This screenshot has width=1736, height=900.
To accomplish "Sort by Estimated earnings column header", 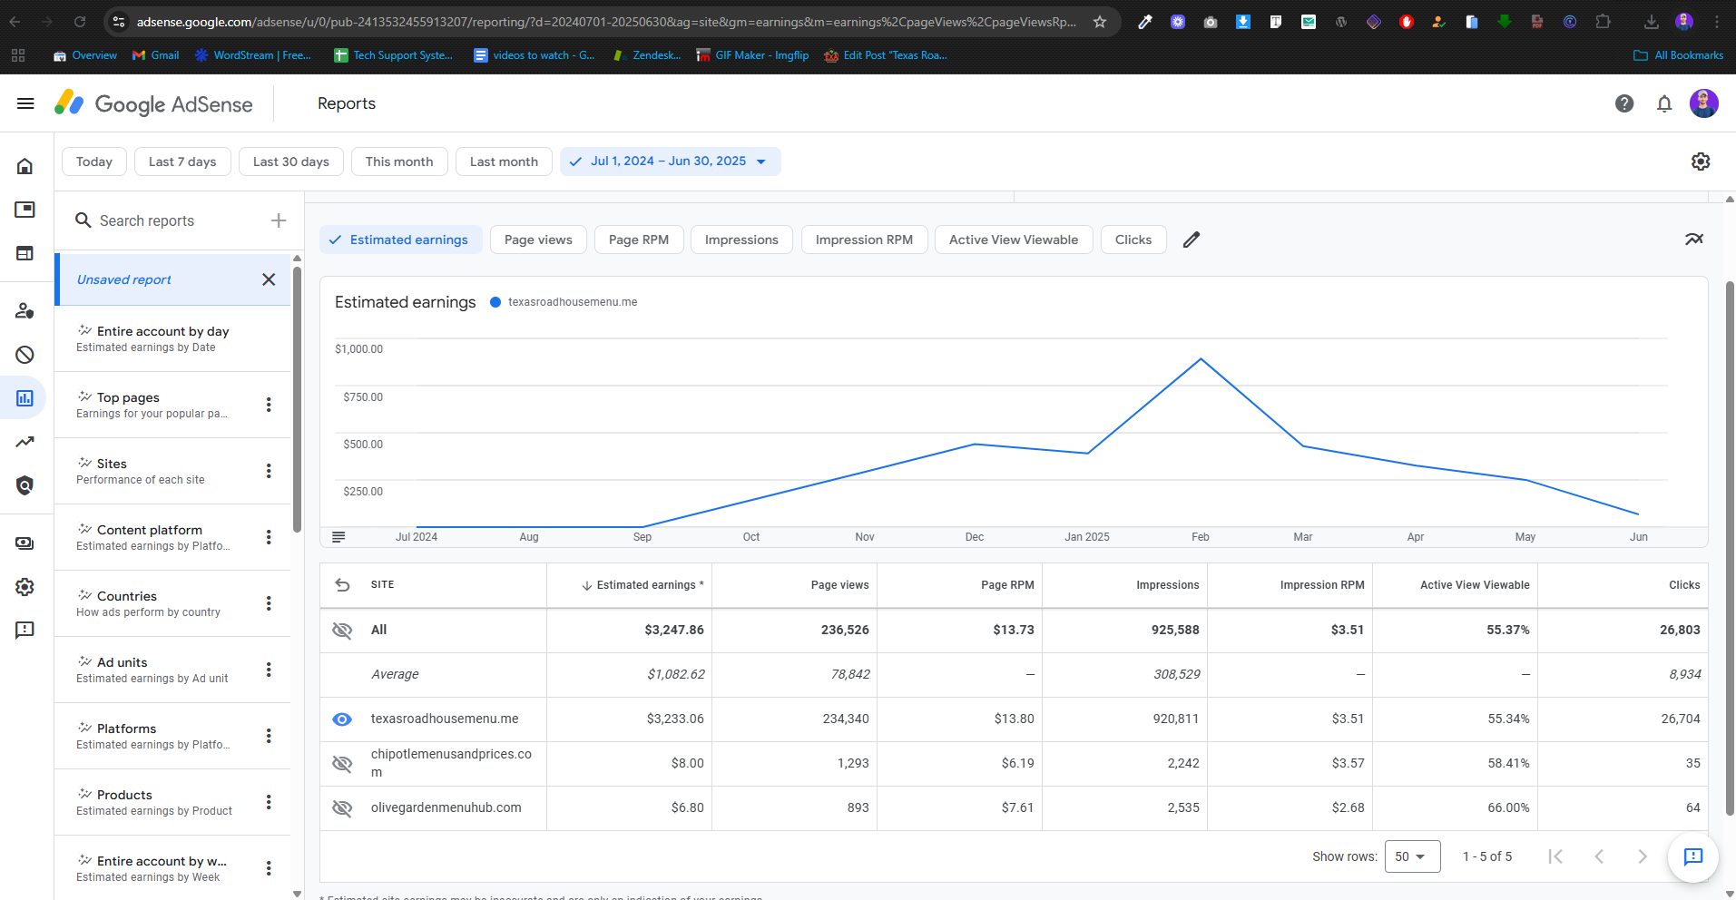I will pyautogui.click(x=642, y=585).
